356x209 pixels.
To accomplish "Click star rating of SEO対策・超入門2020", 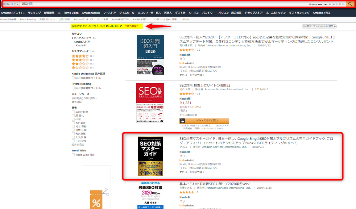I will [x=187, y=50].
